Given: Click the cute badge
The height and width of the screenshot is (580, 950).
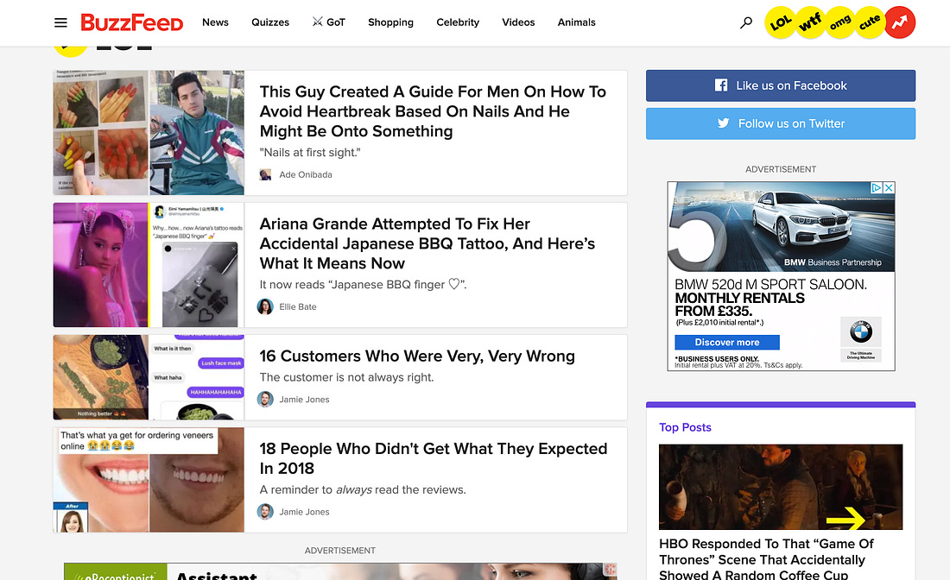Looking at the screenshot, I should [x=870, y=23].
